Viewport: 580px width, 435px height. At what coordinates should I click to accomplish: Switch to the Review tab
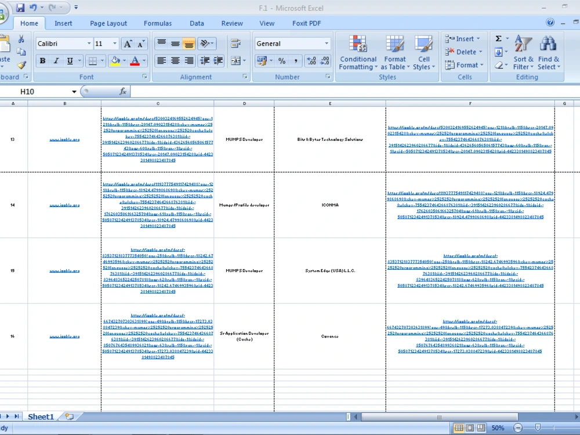click(x=232, y=23)
